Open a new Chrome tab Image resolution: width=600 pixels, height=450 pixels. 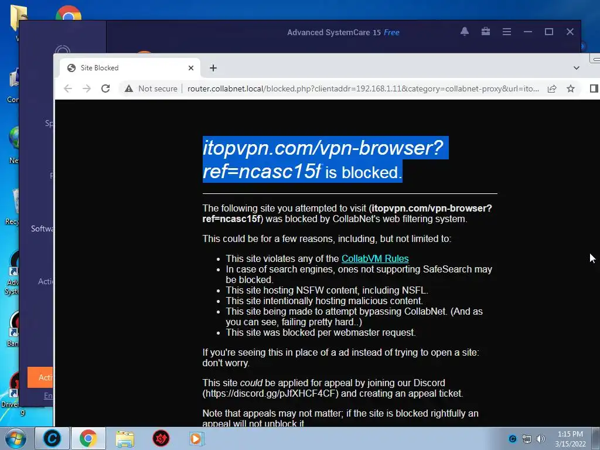pyautogui.click(x=213, y=68)
